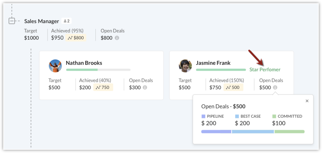Select the Sales Manager title
The width and height of the screenshot is (322, 153).
click(x=42, y=21)
